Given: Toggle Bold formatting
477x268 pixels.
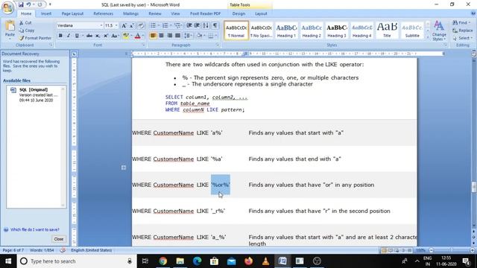Looking at the screenshot, I should (x=60, y=36).
